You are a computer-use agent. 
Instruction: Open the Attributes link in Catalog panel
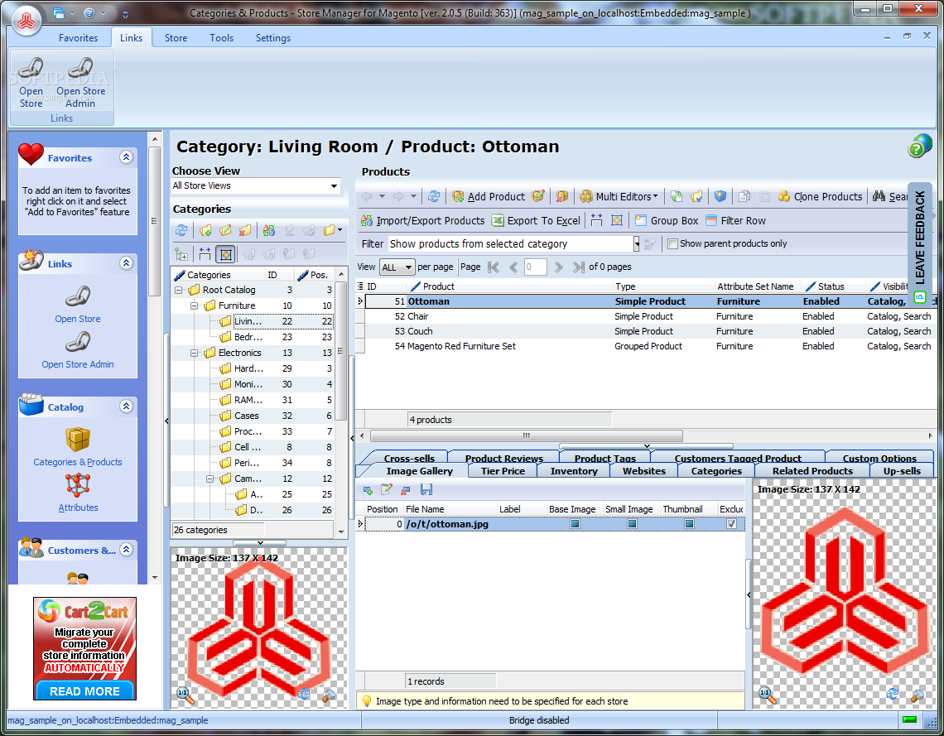point(78,508)
